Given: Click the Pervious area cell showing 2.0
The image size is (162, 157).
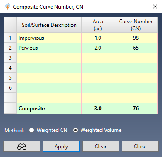Looking at the screenshot, I should click(x=98, y=48).
